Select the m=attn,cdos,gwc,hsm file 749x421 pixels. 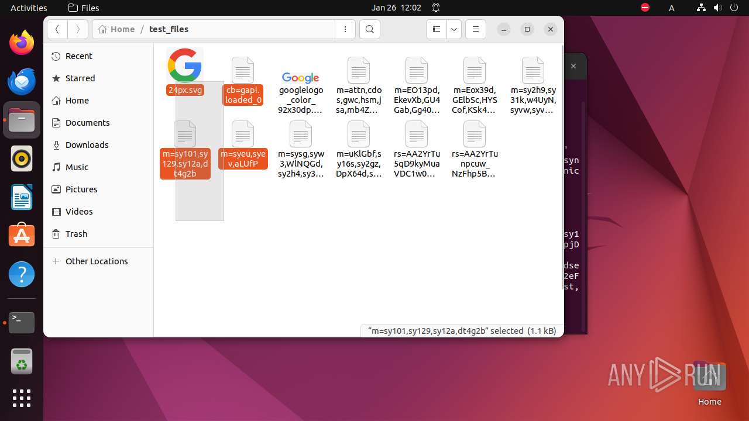pos(359,86)
